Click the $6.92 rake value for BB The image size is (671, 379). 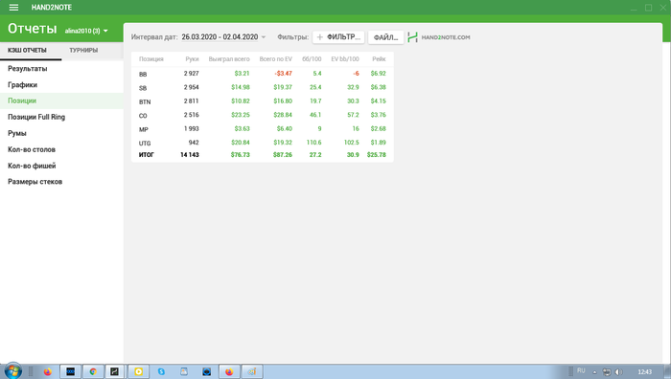(x=379, y=74)
